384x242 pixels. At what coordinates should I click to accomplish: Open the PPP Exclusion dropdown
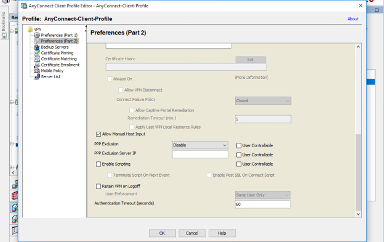point(200,145)
